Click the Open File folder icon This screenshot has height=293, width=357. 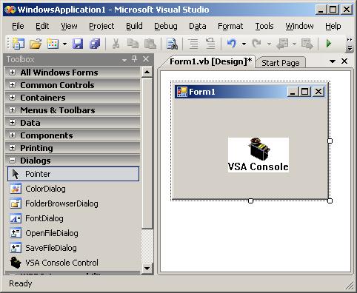[36, 44]
